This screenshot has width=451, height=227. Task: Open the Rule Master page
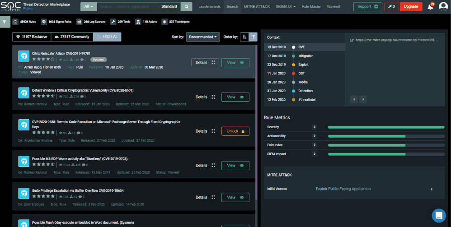tap(311, 7)
